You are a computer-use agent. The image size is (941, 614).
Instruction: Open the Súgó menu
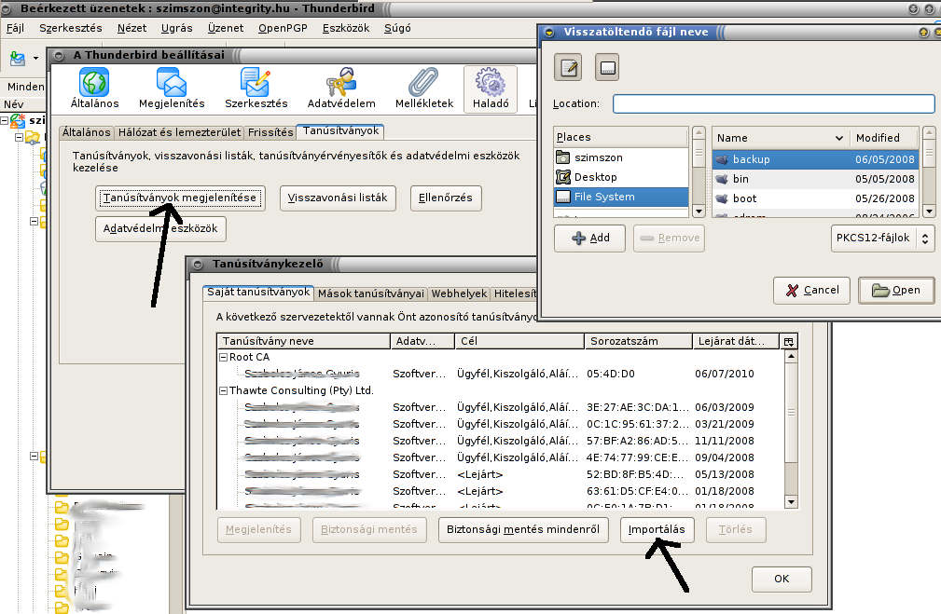[397, 28]
